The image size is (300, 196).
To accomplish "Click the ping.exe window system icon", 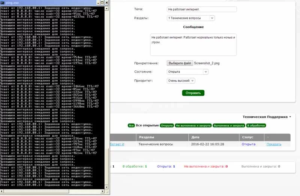I will [x=2, y=3].
